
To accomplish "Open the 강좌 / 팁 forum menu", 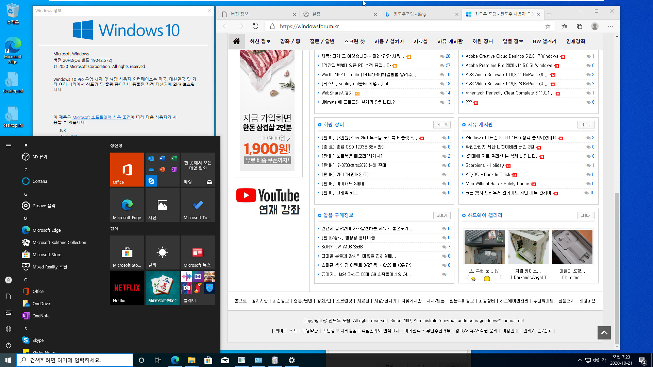I will [x=290, y=41].
